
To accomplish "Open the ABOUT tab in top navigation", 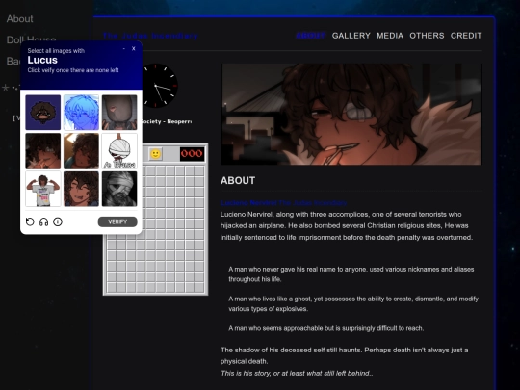I will click(x=310, y=36).
